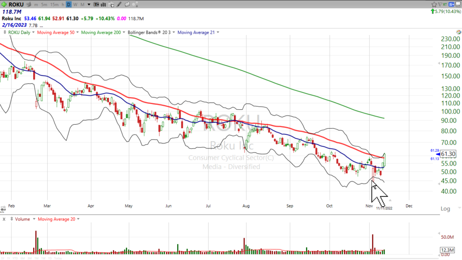Expand the Moving Average 50 dropdown
The image size is (462, 260).
[x=77, y=32]
